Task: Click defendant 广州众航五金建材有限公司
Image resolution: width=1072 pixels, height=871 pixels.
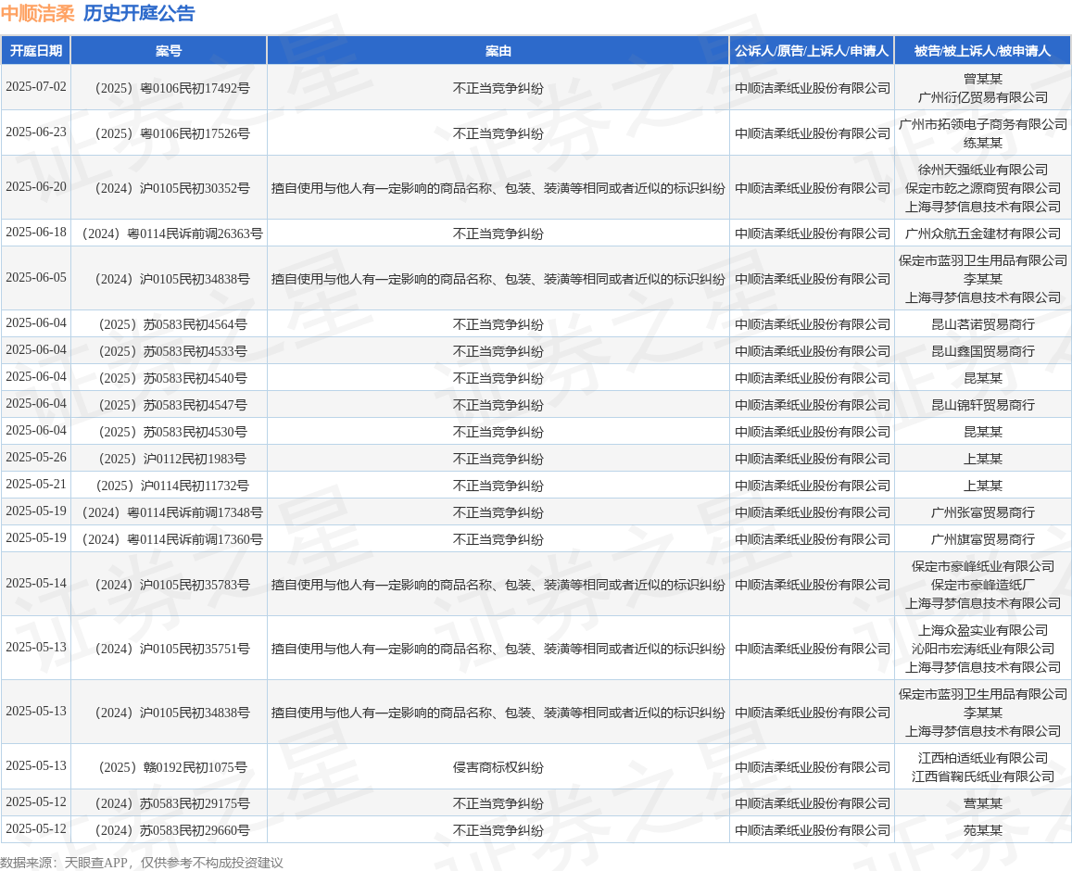Action: click(982, 234)
